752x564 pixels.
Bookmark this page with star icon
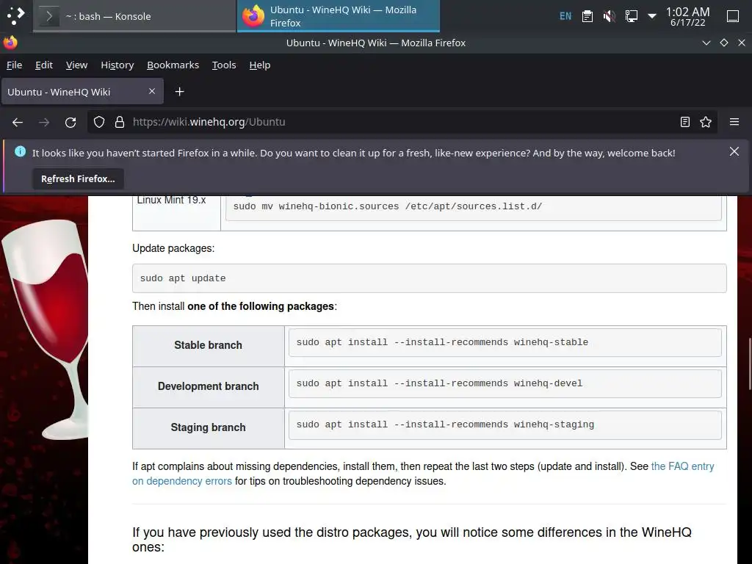point(706,123)
